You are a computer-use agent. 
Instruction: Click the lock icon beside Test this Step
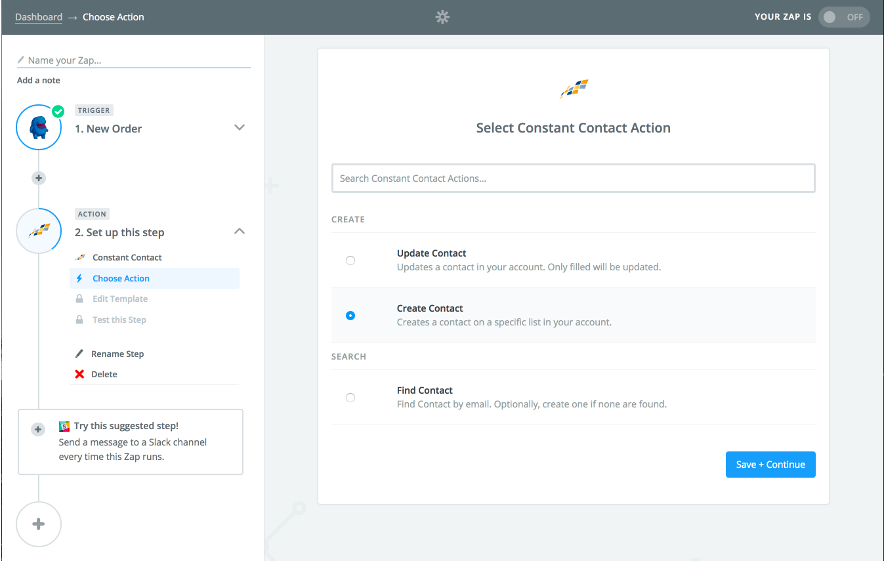click(x=79, y=320)
